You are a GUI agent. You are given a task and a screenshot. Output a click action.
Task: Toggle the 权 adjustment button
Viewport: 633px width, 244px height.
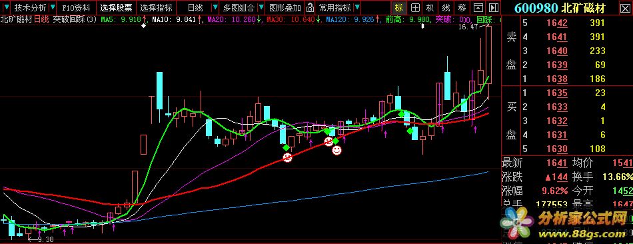pyautogui.click(x=430, y=7)
